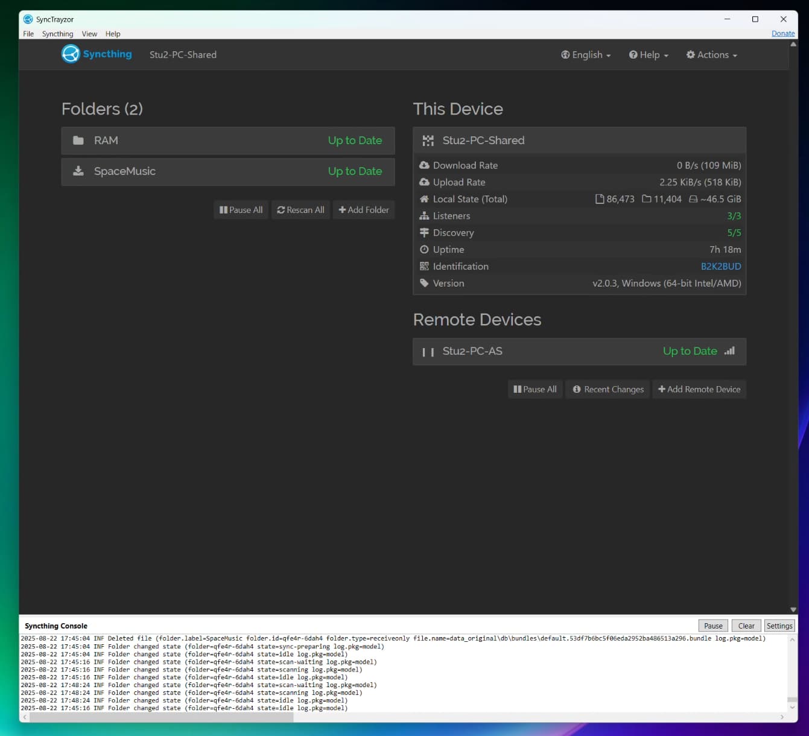The width and height of the screenshot is (809, 736).
Task: Click the Folders (2) heading
Action: (x=102, y=109)
